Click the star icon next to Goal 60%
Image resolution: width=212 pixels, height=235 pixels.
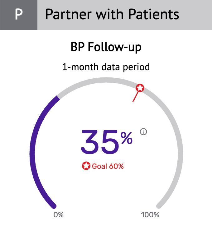[x=86, y=166]
